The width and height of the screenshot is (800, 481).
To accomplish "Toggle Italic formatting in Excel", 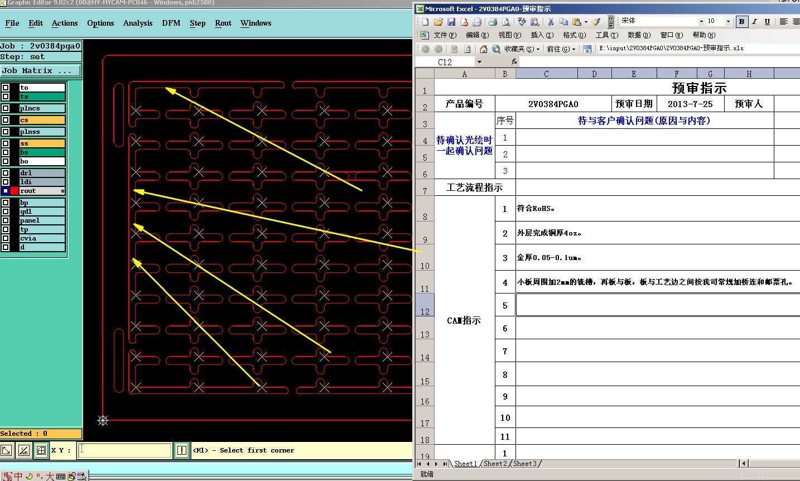I will (x=754, y=22).
